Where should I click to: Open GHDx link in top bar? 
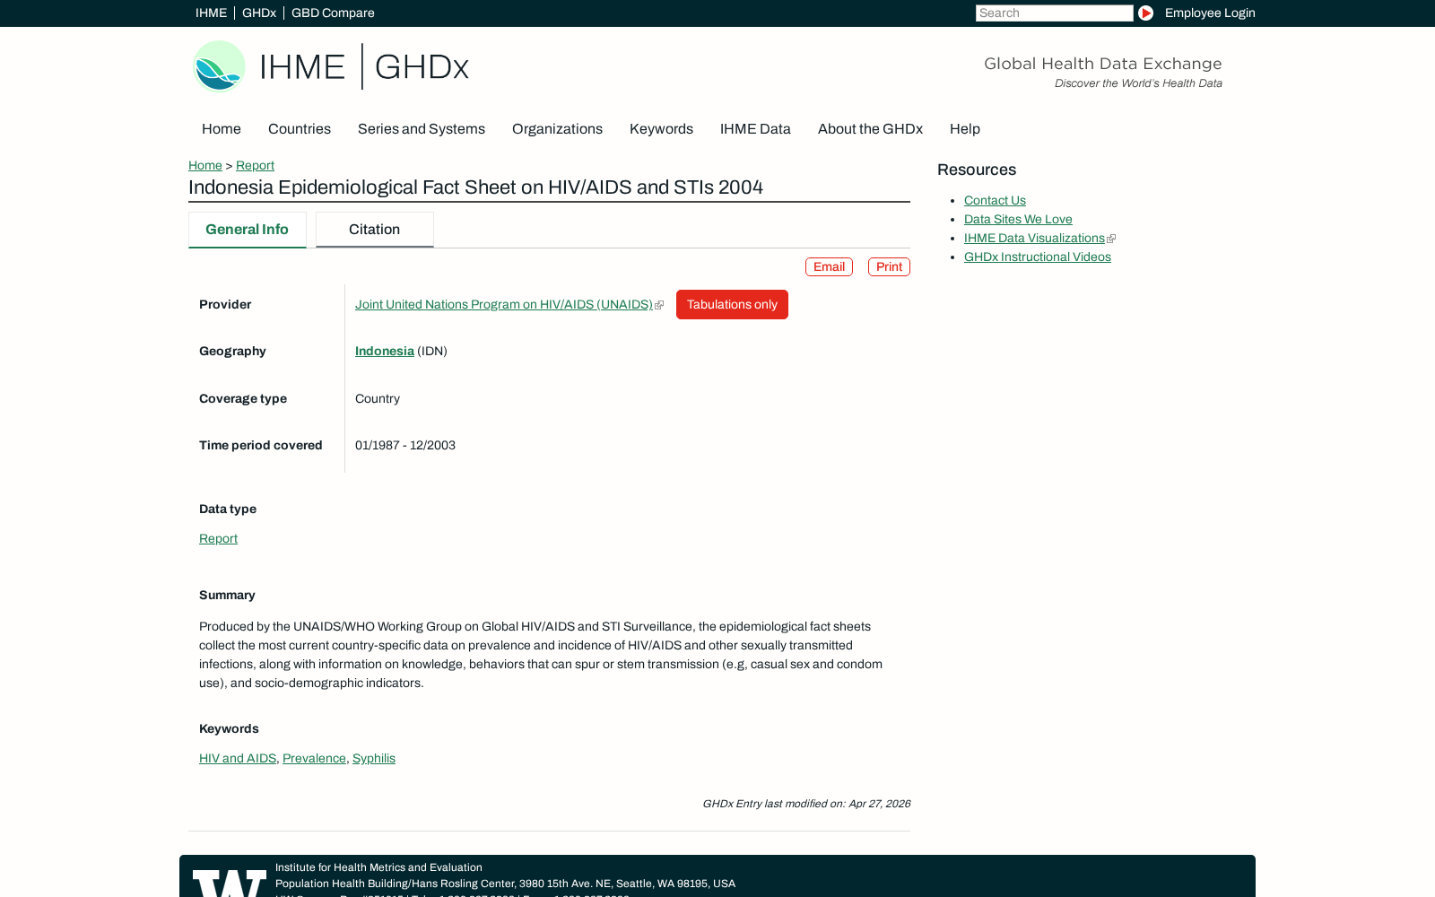pos(259,13)
